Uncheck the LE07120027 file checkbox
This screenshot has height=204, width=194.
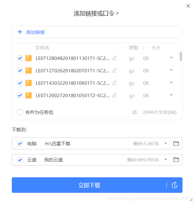tap(20, 95)
